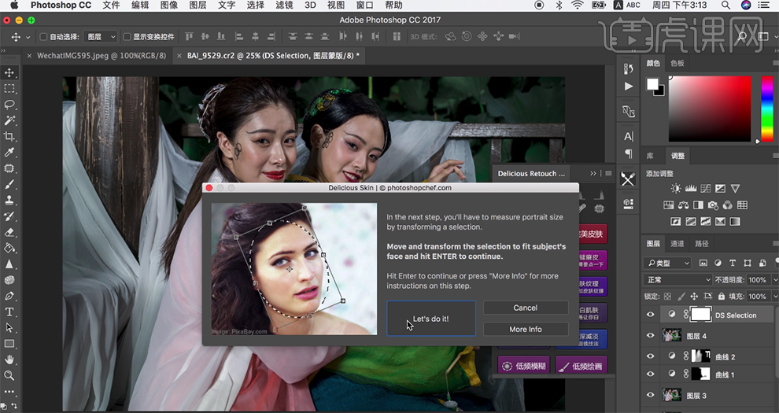Toggle the 显示变换控件 checkbox
779x413 pixels.
tap(127, 37)
